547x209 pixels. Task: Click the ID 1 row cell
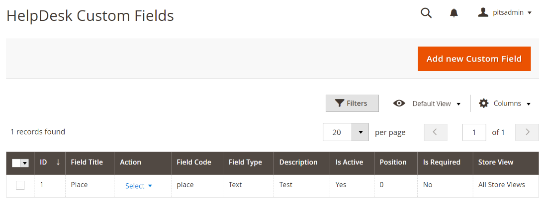pos(42,185)
